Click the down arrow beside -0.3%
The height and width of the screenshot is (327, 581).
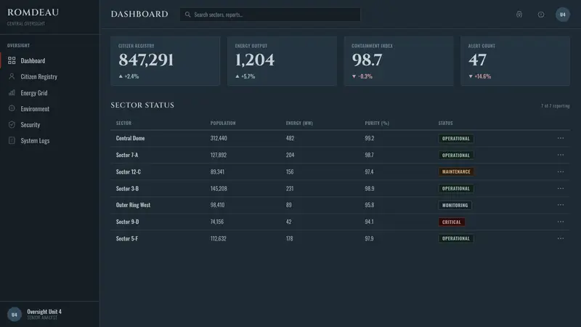click(354, 76)
